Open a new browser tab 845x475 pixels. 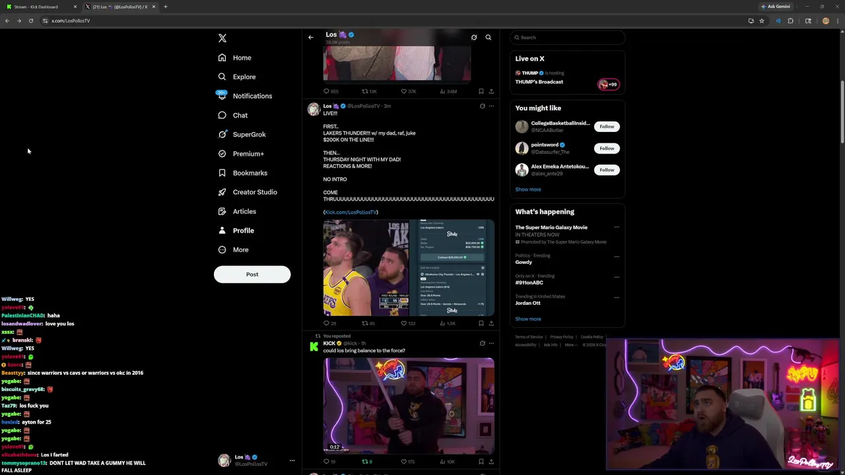(166, 7)
